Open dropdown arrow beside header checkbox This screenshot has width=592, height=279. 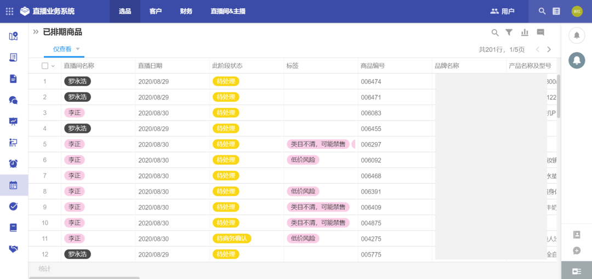click(53, 66)
